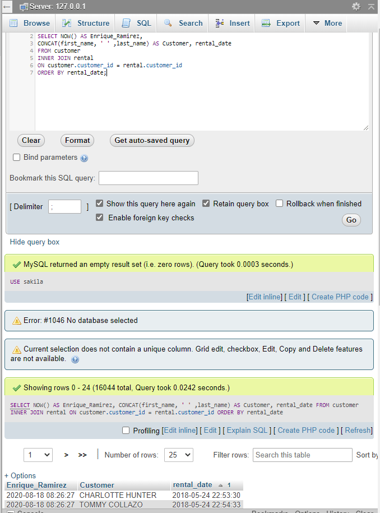Sort by rental_date column header
The image size is (380, 513).
pos(192,485)
